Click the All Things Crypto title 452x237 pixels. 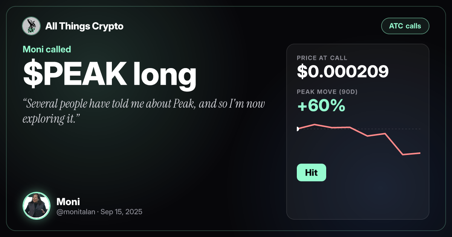(x=84, y=26)
